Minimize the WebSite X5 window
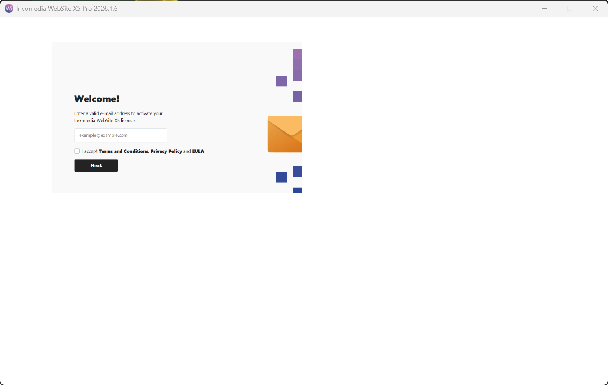The height and width of the screenshot is (385, 608). tap(545, 8)
